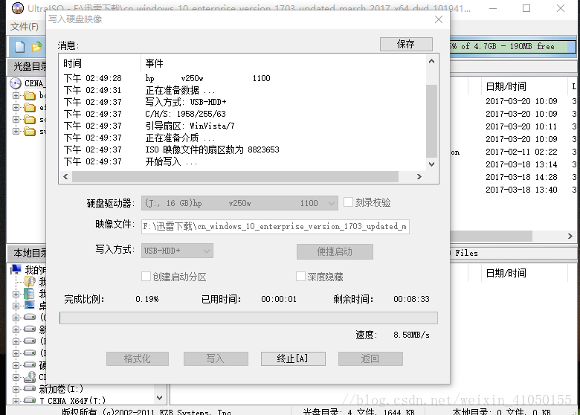Click the file list scroll right arrow

[570, 236]
